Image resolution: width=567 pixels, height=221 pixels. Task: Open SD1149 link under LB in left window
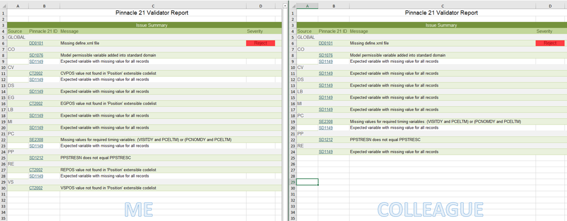[x=36, y=116]
